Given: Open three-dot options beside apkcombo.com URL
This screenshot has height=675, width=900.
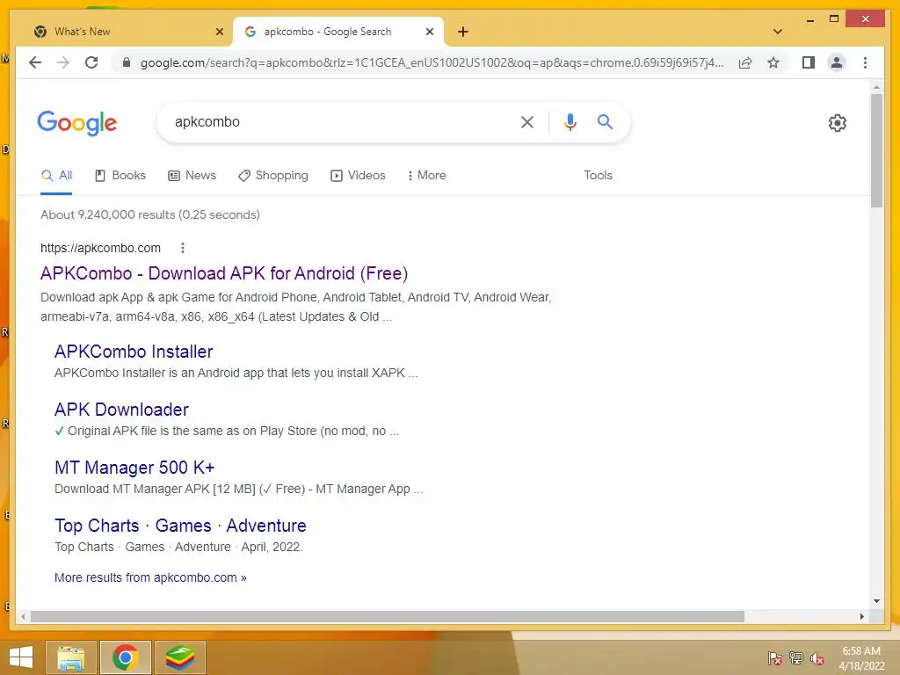Looking at the screenshot, I should pyautogui.click(x=183, y=248).
